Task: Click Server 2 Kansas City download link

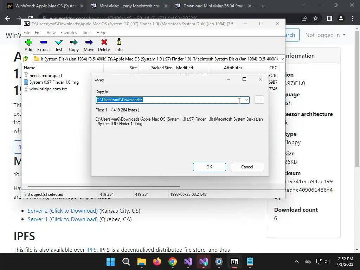Action: tap(63, 211)
